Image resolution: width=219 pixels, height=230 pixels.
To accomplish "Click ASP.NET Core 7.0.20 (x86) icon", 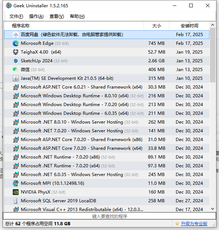I will (x=16, y=140).
